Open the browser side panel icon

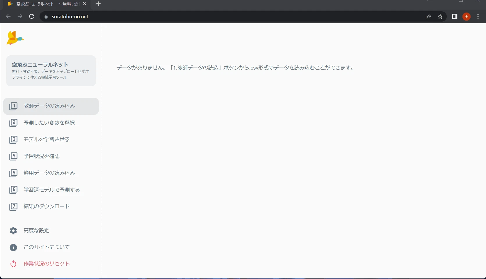click(455, 17)
